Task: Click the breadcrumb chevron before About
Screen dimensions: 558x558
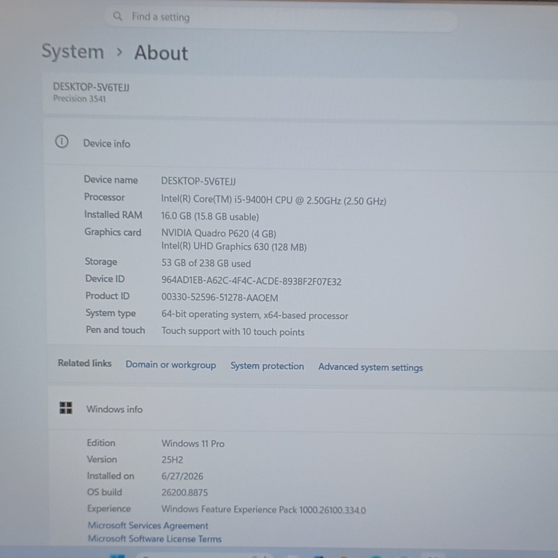Action: click(x=119, y=52)
